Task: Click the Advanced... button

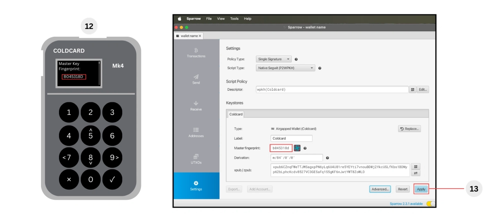Action: pyautogui.click(x=380, y=189)
